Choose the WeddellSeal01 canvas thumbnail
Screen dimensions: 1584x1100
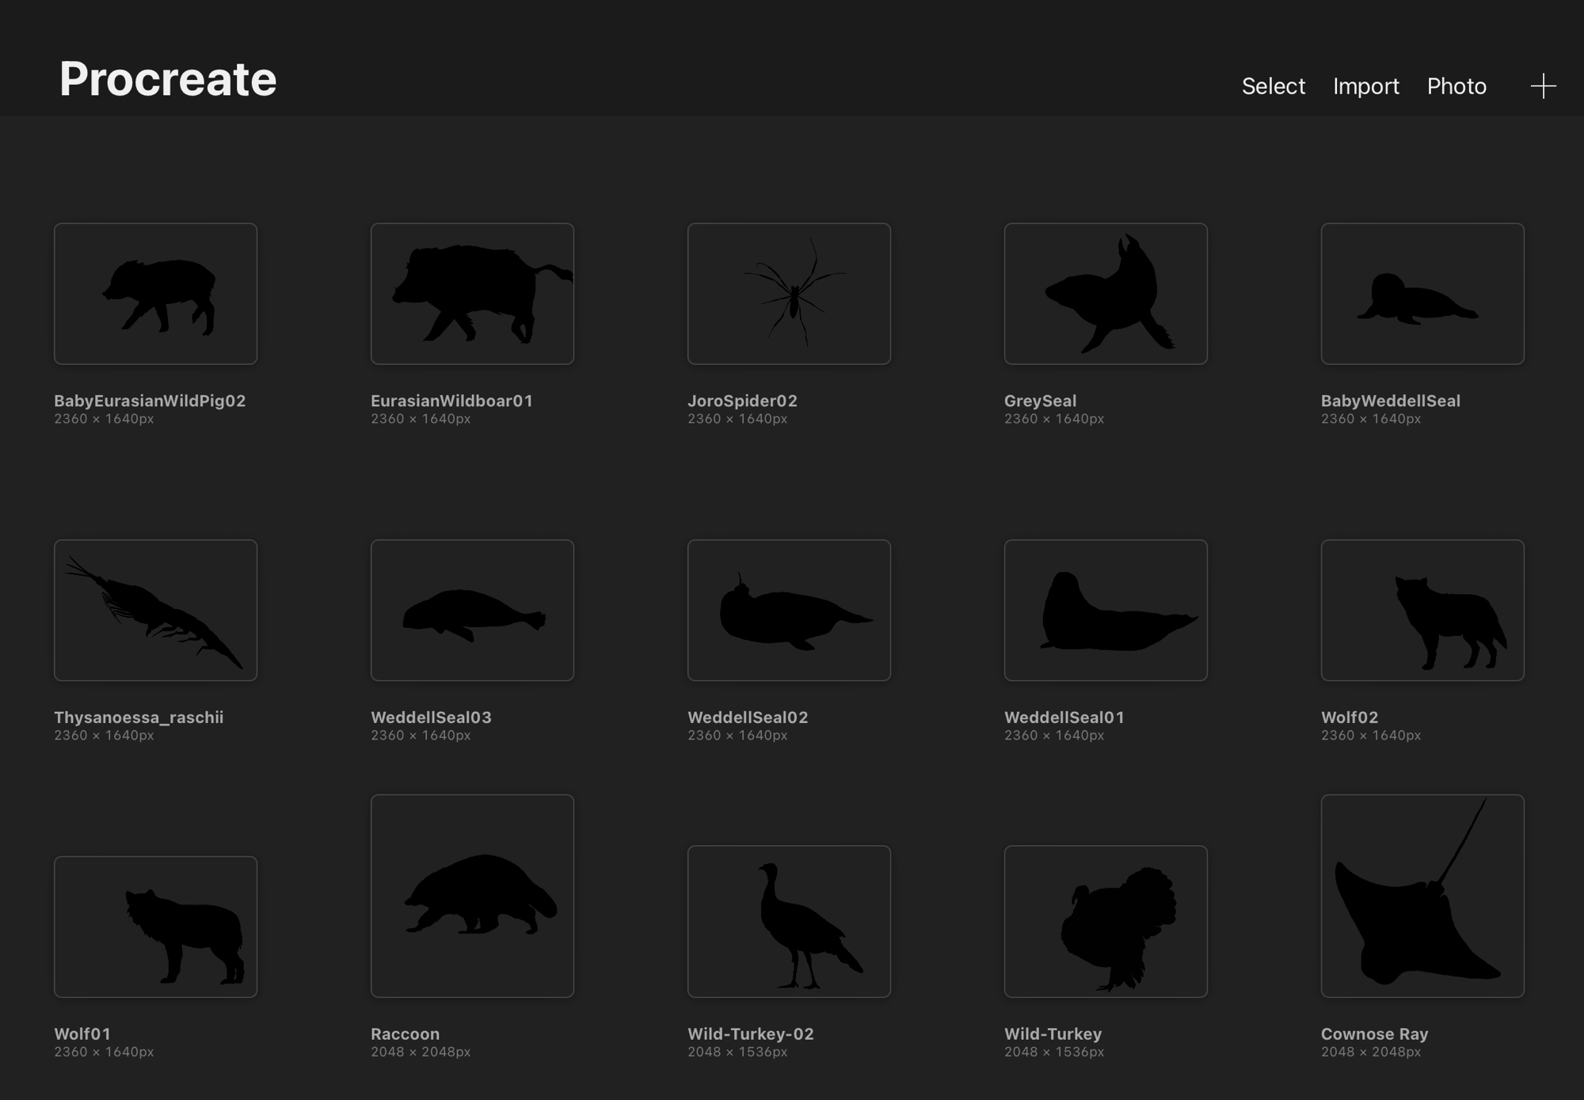tap(1106, 611)
